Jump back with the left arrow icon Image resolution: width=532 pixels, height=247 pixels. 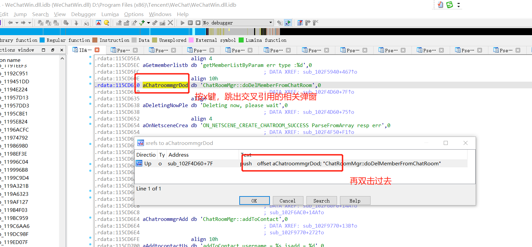(10, 23)
